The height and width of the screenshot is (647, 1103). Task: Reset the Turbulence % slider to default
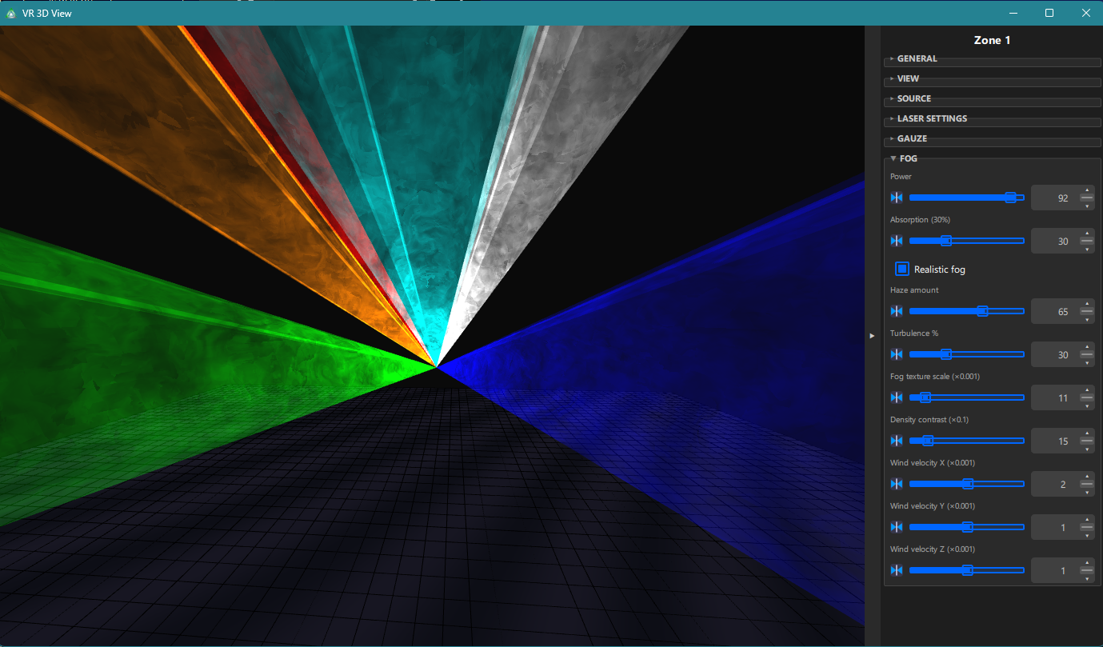click(x=896, y=354)
